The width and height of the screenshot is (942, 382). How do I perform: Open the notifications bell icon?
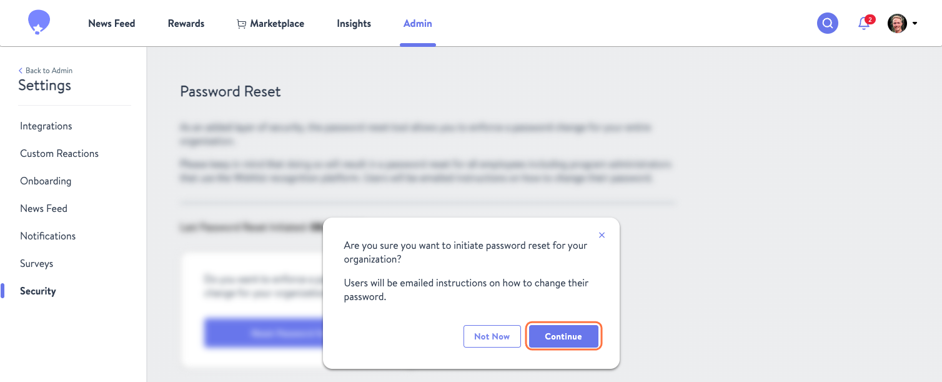[x=865, y=23]
